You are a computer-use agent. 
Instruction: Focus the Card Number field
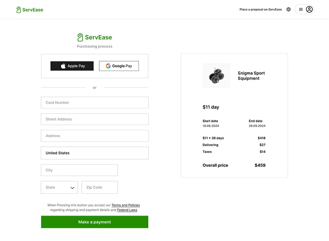click(x=94, y=103)
